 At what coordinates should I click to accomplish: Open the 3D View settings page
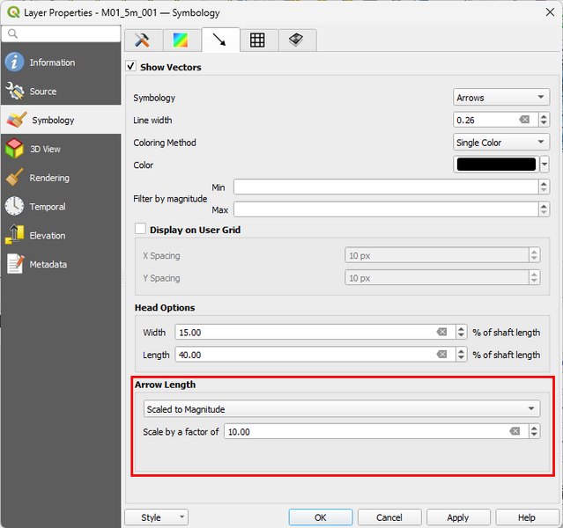(x=45, y=149)
